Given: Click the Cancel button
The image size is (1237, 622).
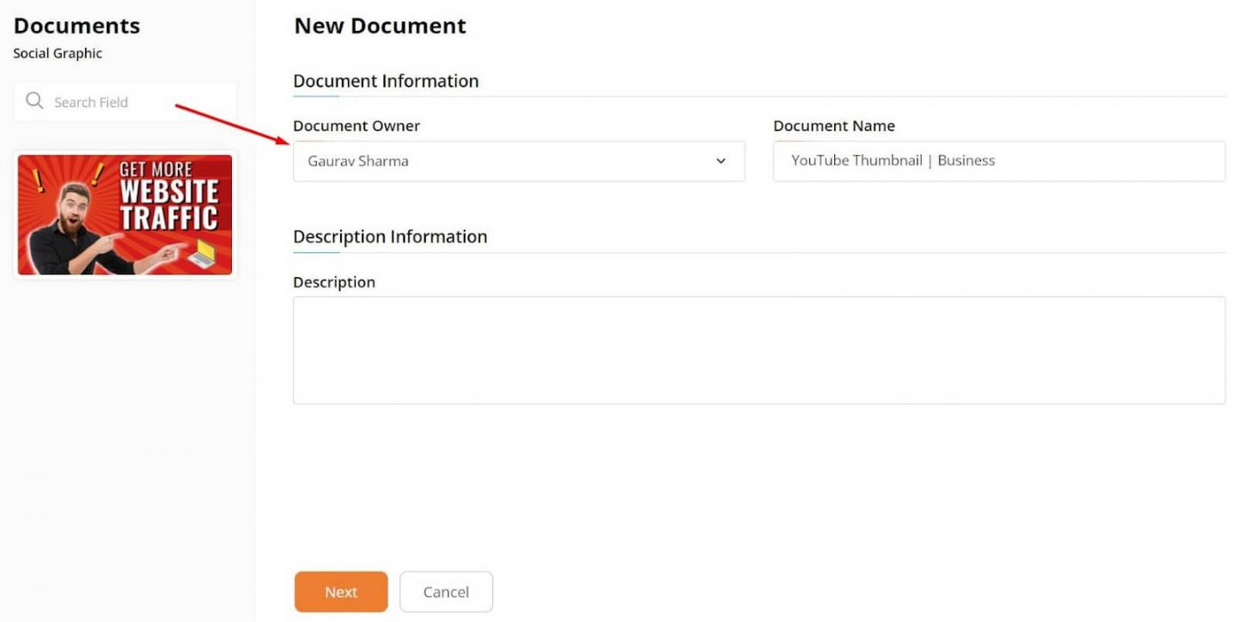Looking at the screenshot, I should 446,592.
